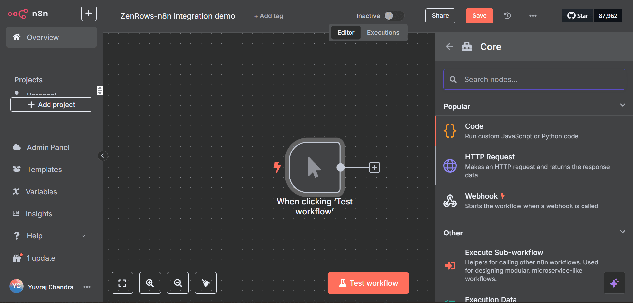The image size is (633, 303).
Task: Click the Projects heading
Action: click(28, 80)
